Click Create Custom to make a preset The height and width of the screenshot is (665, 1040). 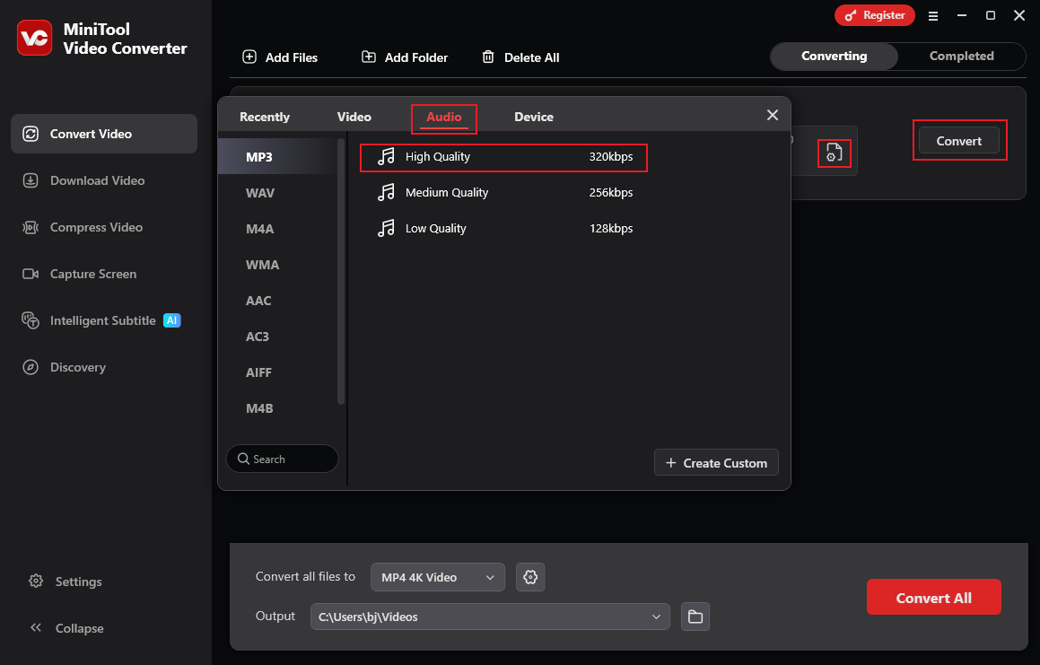pos(715,462)
